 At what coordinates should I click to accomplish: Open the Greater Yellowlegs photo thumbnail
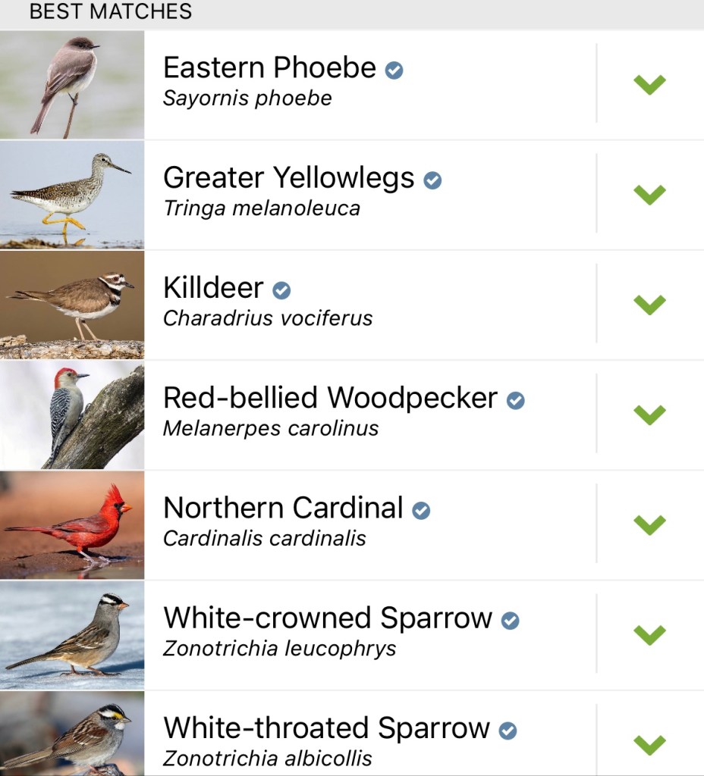(x=72, y=195)
